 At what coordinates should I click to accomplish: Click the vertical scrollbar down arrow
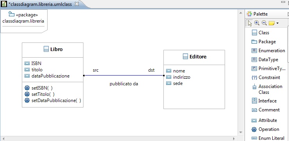(240, 132)
